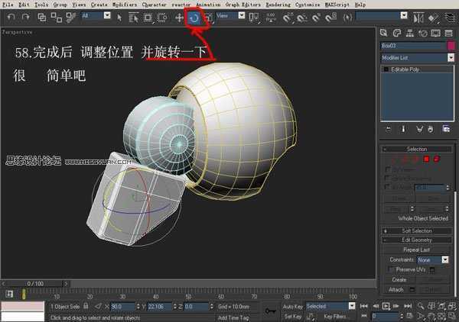This screenshot has width=459, height=322.
Task: Click the Key Filters button
Action: point(336,316)
